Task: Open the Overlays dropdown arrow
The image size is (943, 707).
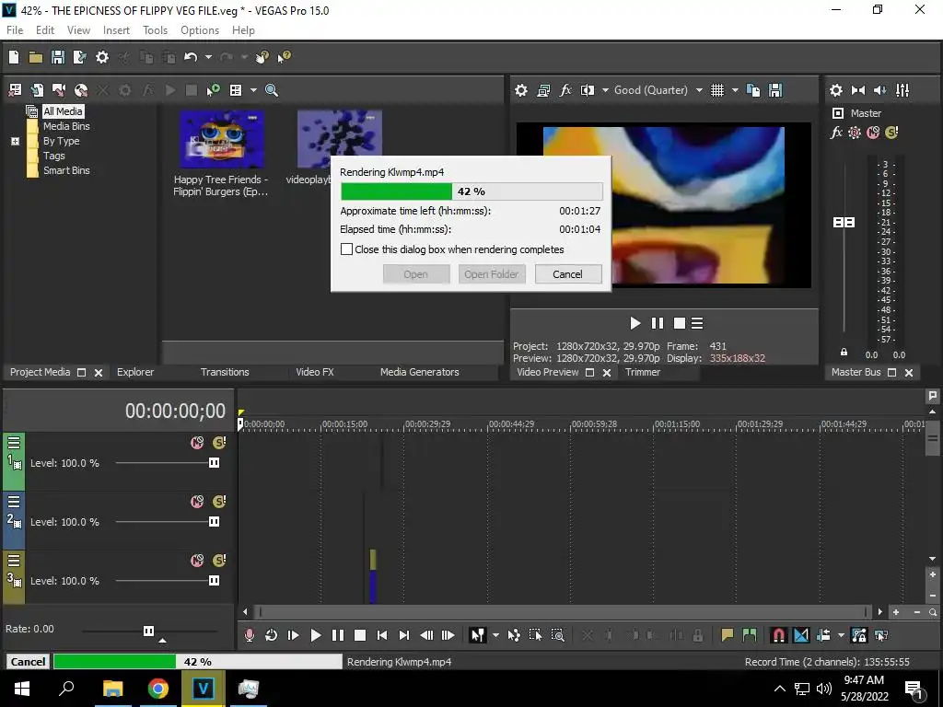Action: (735, 90)
